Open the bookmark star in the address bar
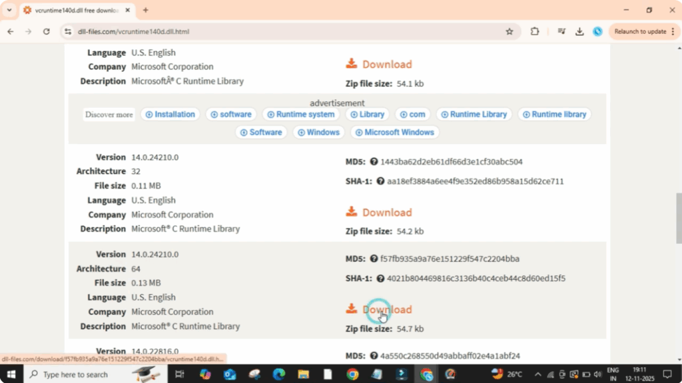This screenshot has width=682, height=383. [x=510, y=31]
